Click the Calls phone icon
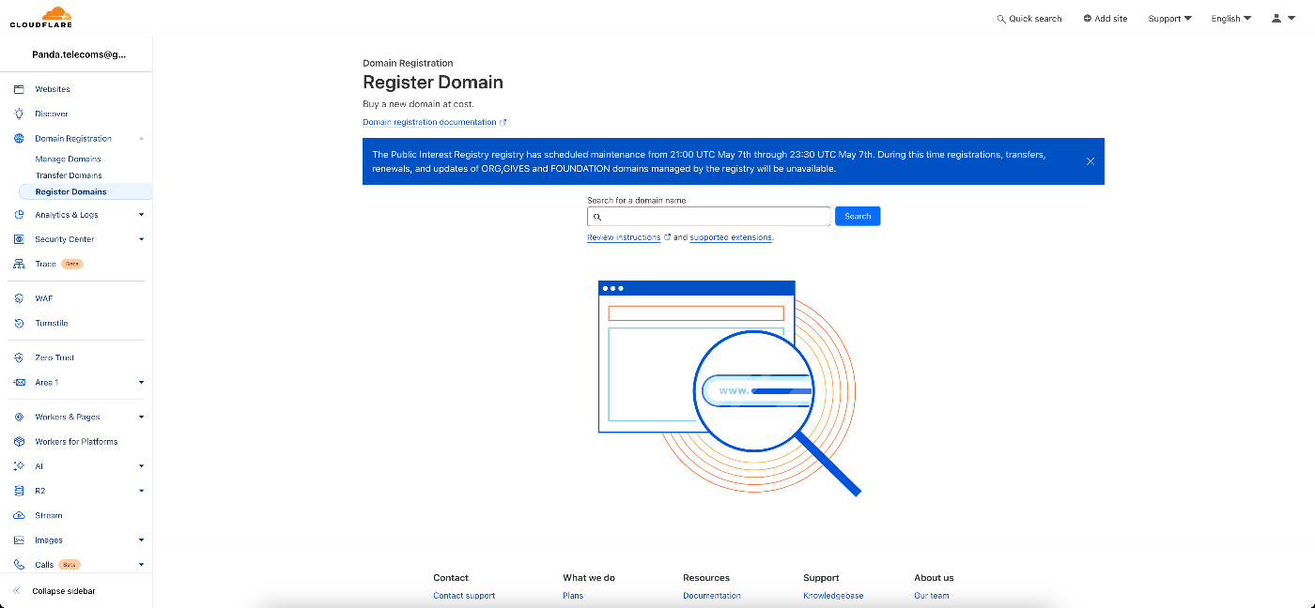The height and width of the screenshot is (608, 1315). pyautogui.click(x=19, y=565)
